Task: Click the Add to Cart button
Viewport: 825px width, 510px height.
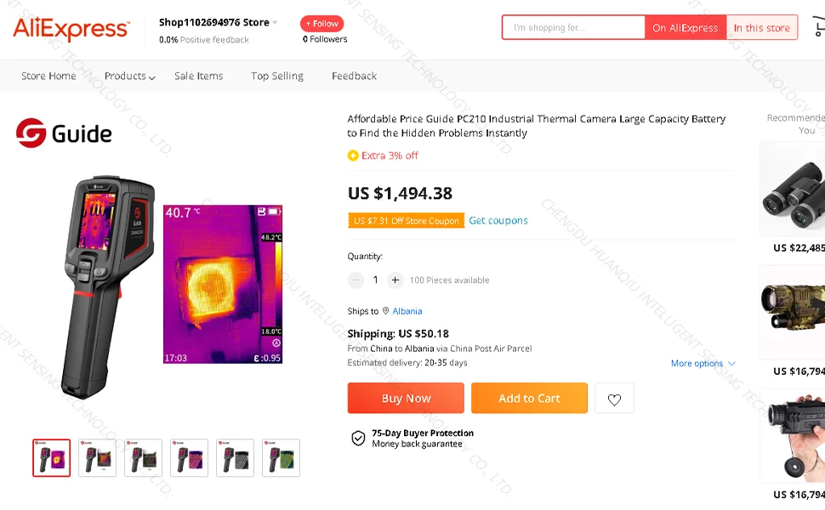Action: 529,398
